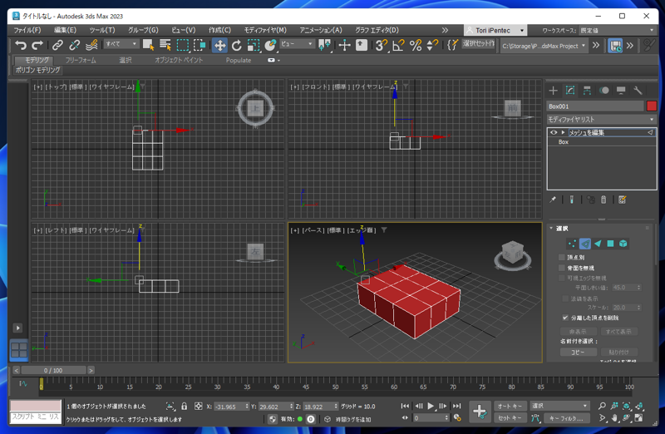
Task: Toggle the Spinner Snap icon
Action: pyautogui.click(x=432, y=45)
